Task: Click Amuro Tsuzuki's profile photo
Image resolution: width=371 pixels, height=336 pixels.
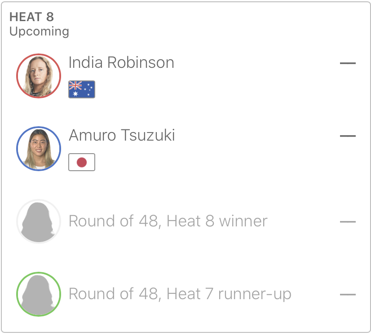Action: click(x=38, y=149)
